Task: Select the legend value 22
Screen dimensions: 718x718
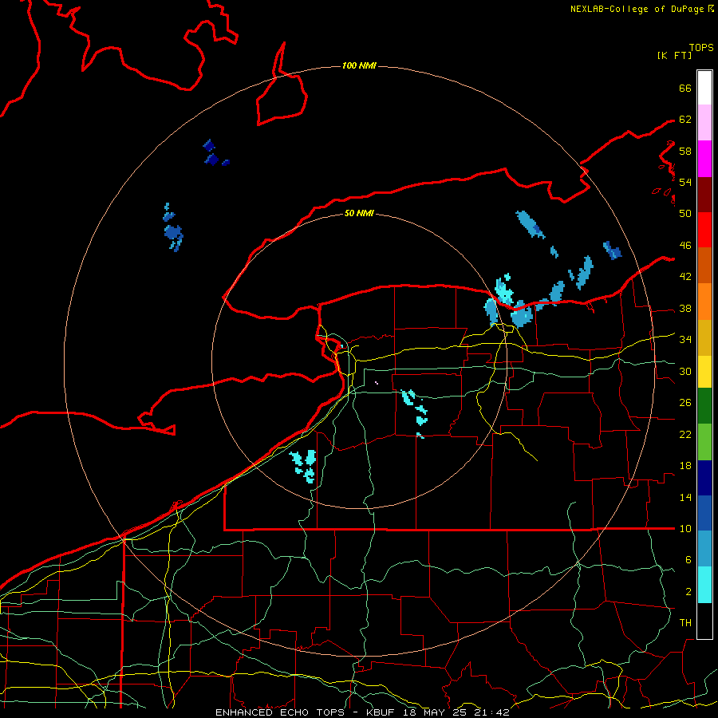Action: click(x=685, y=434)
